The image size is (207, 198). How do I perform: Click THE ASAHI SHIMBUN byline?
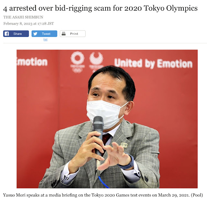(23, 17)
